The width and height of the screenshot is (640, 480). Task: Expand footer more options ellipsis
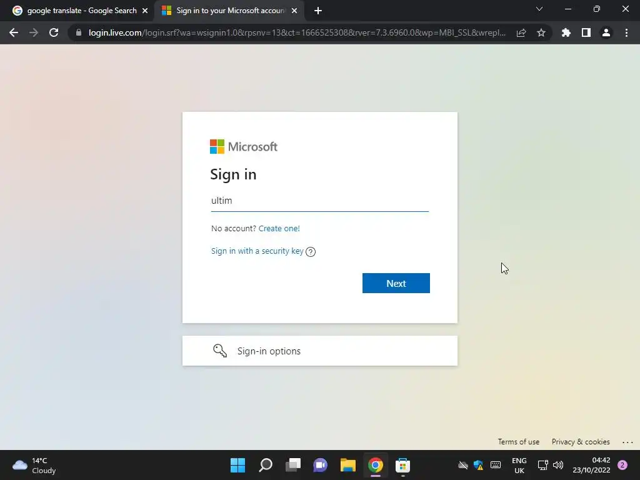coord(627,442)
